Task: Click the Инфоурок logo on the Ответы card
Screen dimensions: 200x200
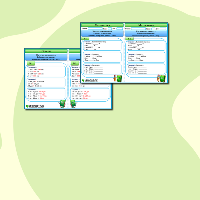Action: coord(35,106)
